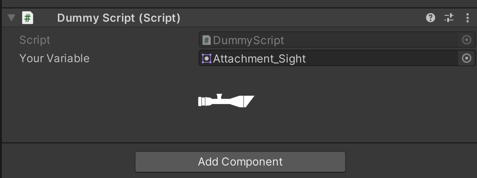This screenshot has height=178, width=477.
Task: Click the dark strip above the Dummy Script header
Action: pyautogui.click(x=239, y=3)
